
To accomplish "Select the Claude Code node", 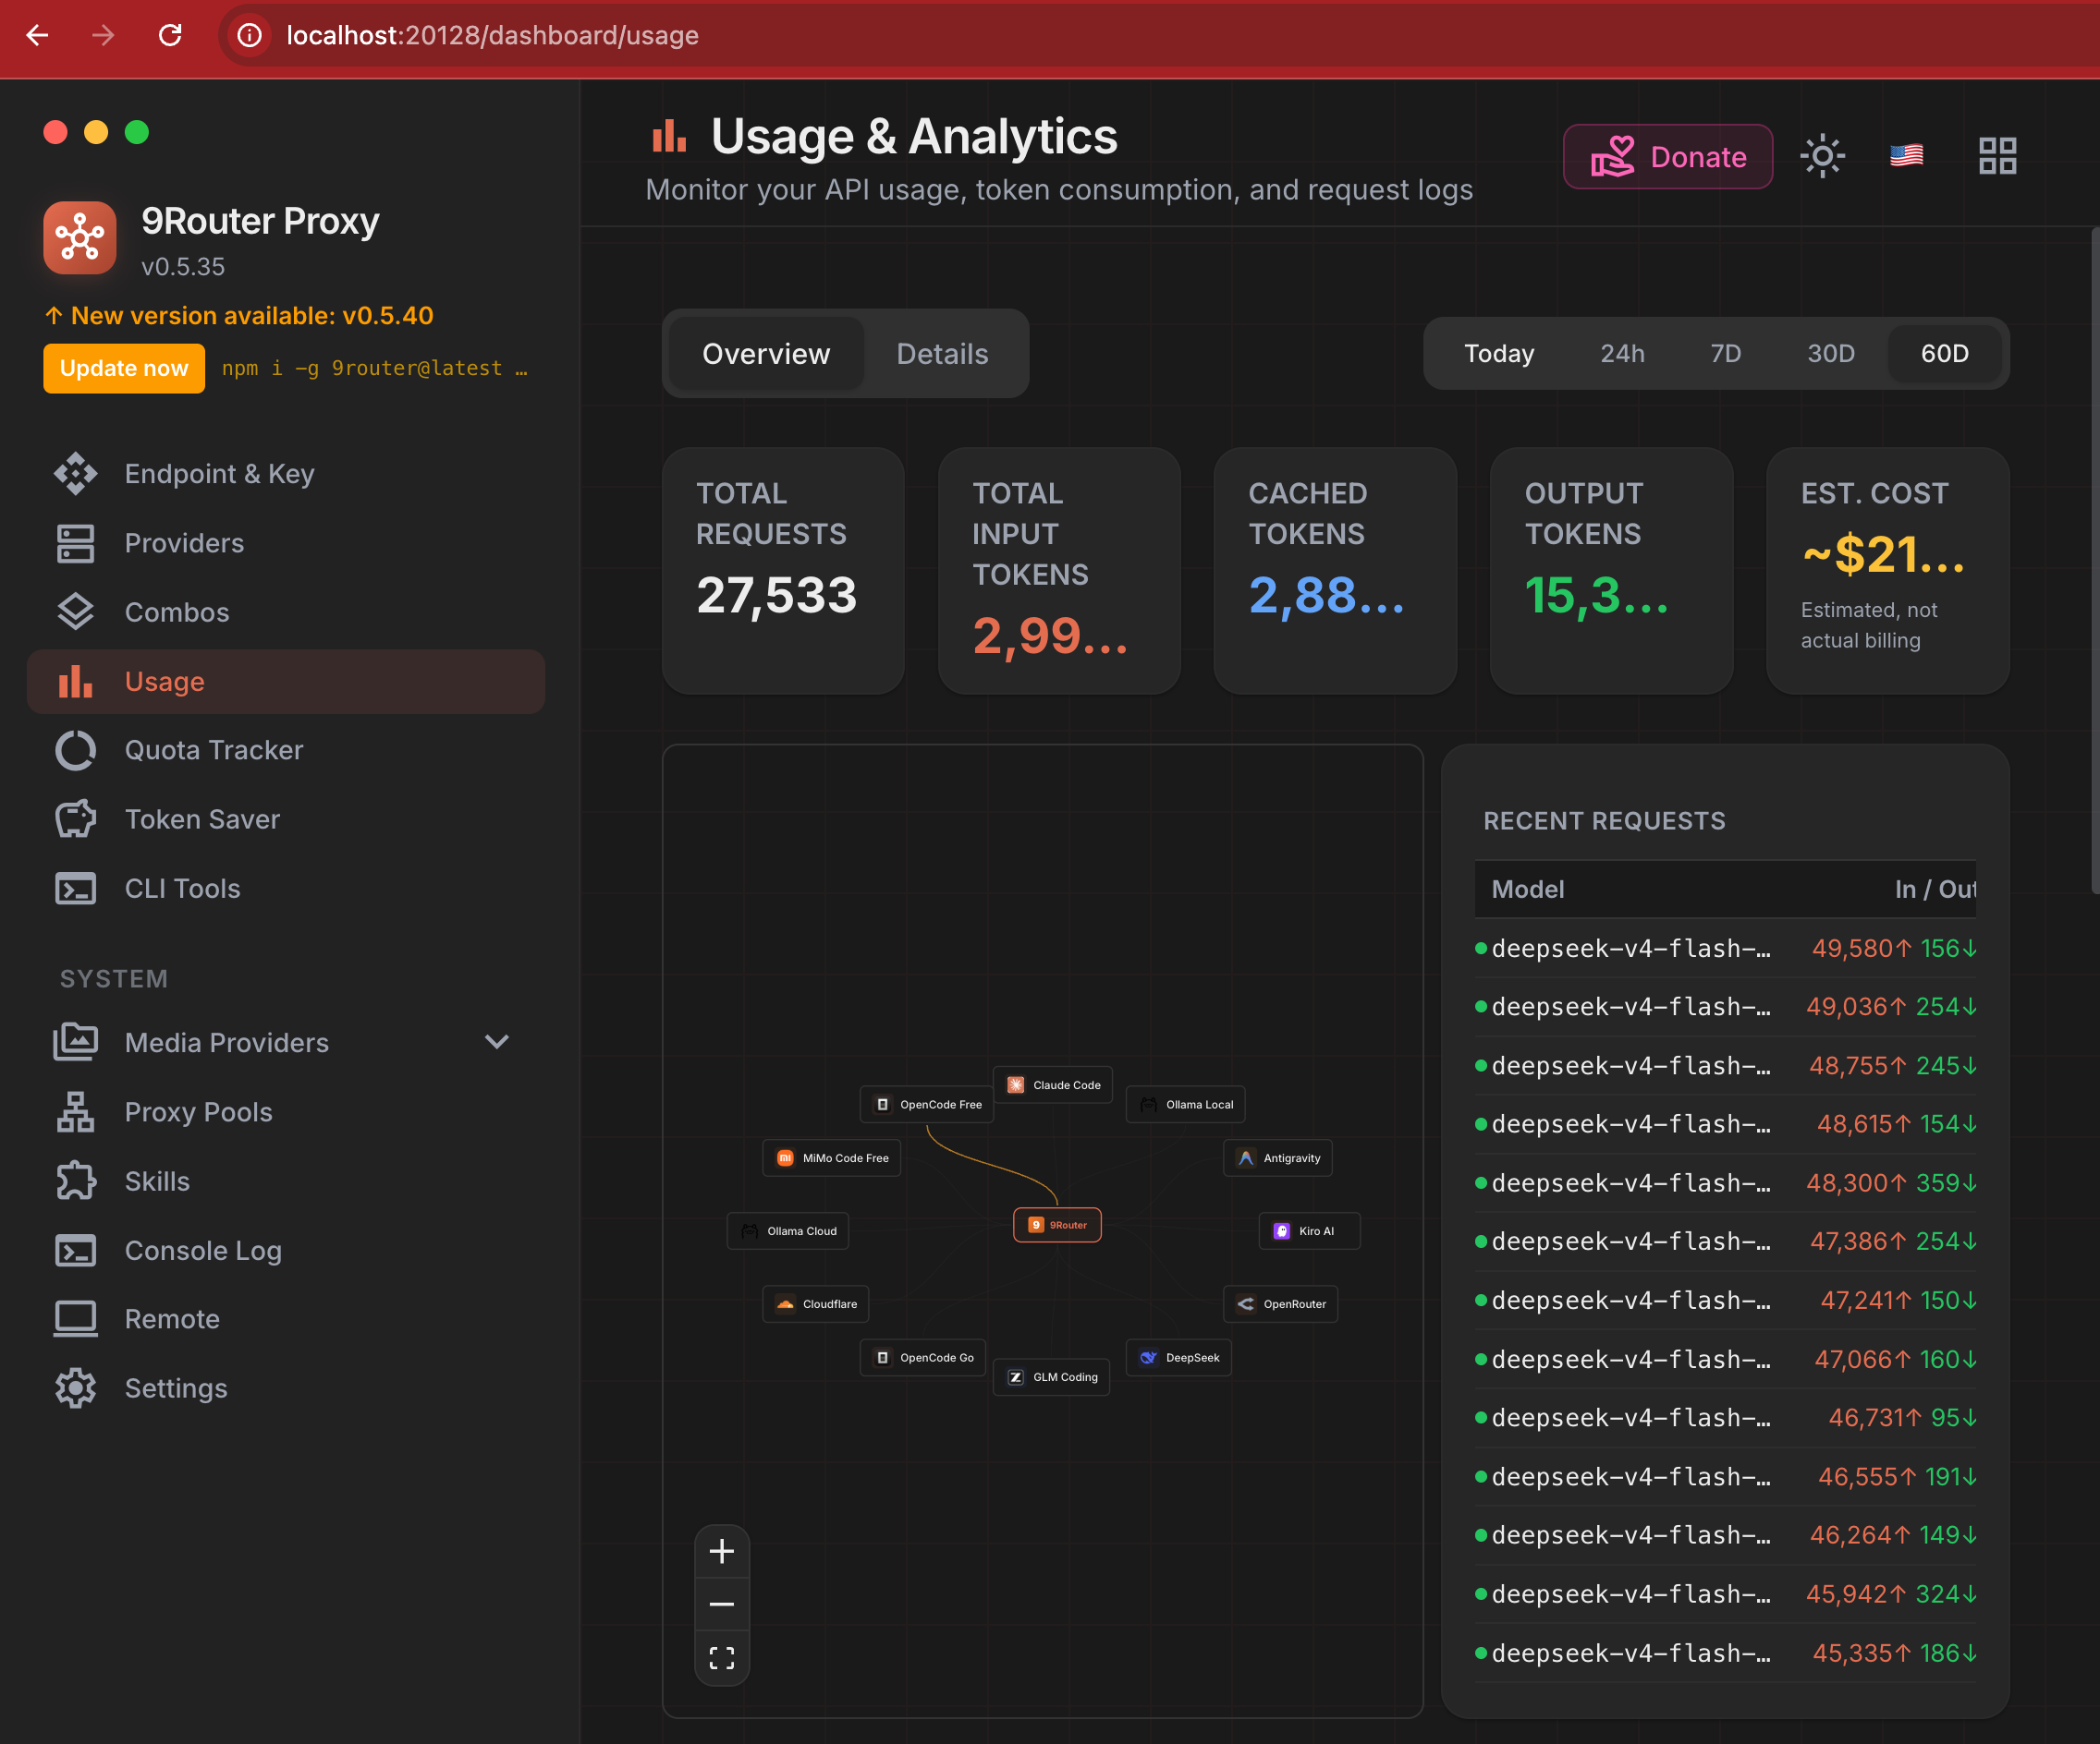I will coord(1053,1084).
